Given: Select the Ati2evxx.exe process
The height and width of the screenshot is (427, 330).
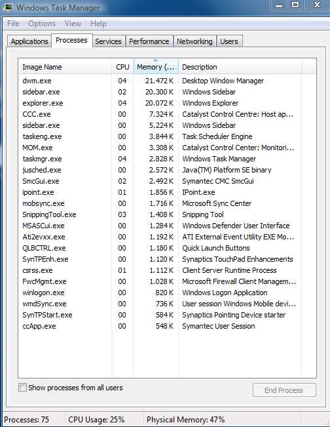Looking at the screenshot, I should click(x=160, y=237).
